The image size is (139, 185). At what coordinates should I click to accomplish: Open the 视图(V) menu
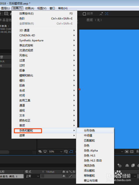coord(42,8)
